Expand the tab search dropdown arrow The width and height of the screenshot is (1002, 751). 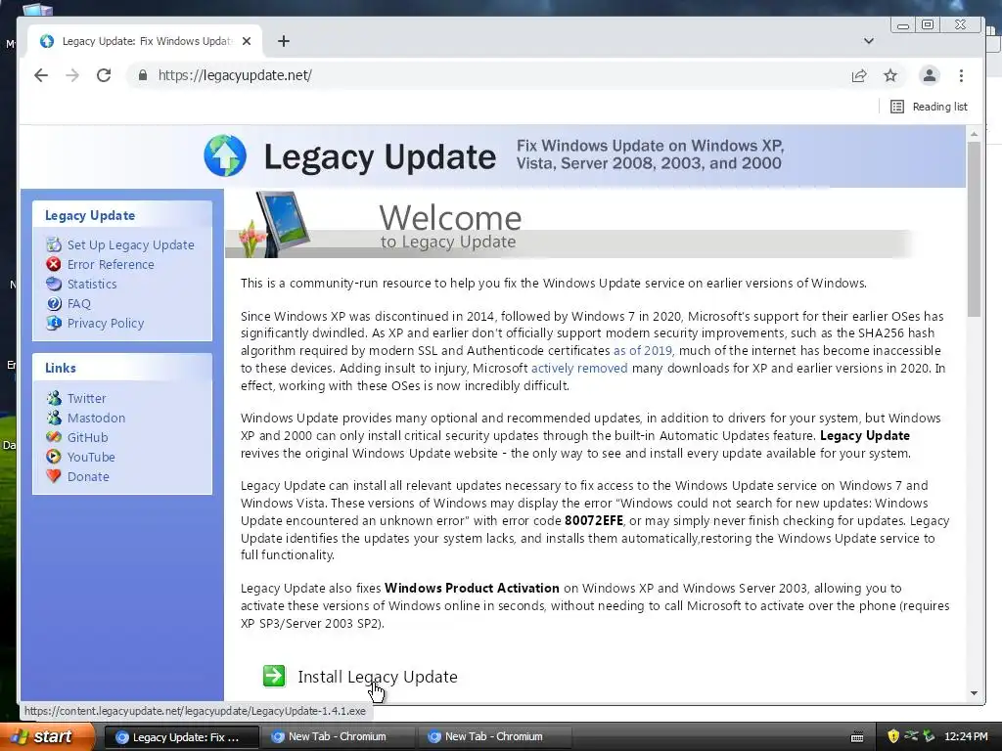click(x=869, y=41)
